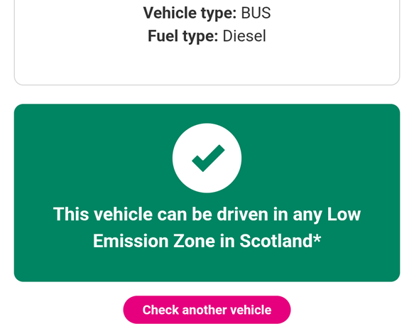
Task: Select the white circle around the checkmark
Action: point(207,158)
